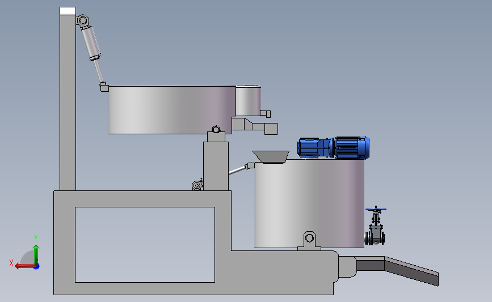Click the pivot bearing atop the pedestal
This screenshot has height=302, width=492.
pyautogui.click(x=216, y=129)
